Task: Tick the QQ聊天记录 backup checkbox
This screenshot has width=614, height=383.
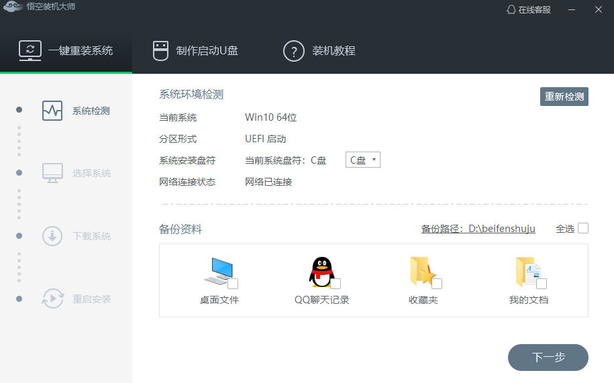Action: pyautogui.click(x=336, y=283)
